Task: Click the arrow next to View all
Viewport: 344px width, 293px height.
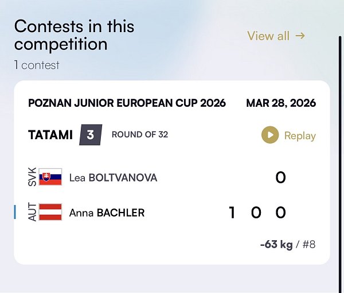Action: pyautogui.click(x=300, y=36)
